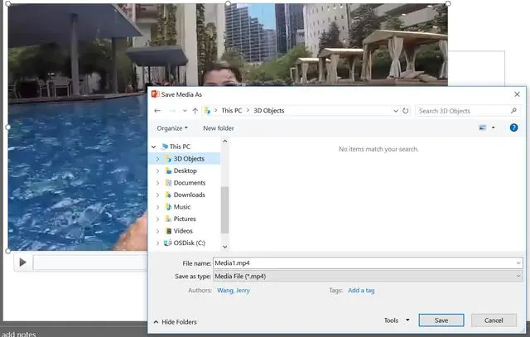Select the OSDisk (C:) drive
The width and height of the screenshot is (530, 337).
[x=189, y=243]
